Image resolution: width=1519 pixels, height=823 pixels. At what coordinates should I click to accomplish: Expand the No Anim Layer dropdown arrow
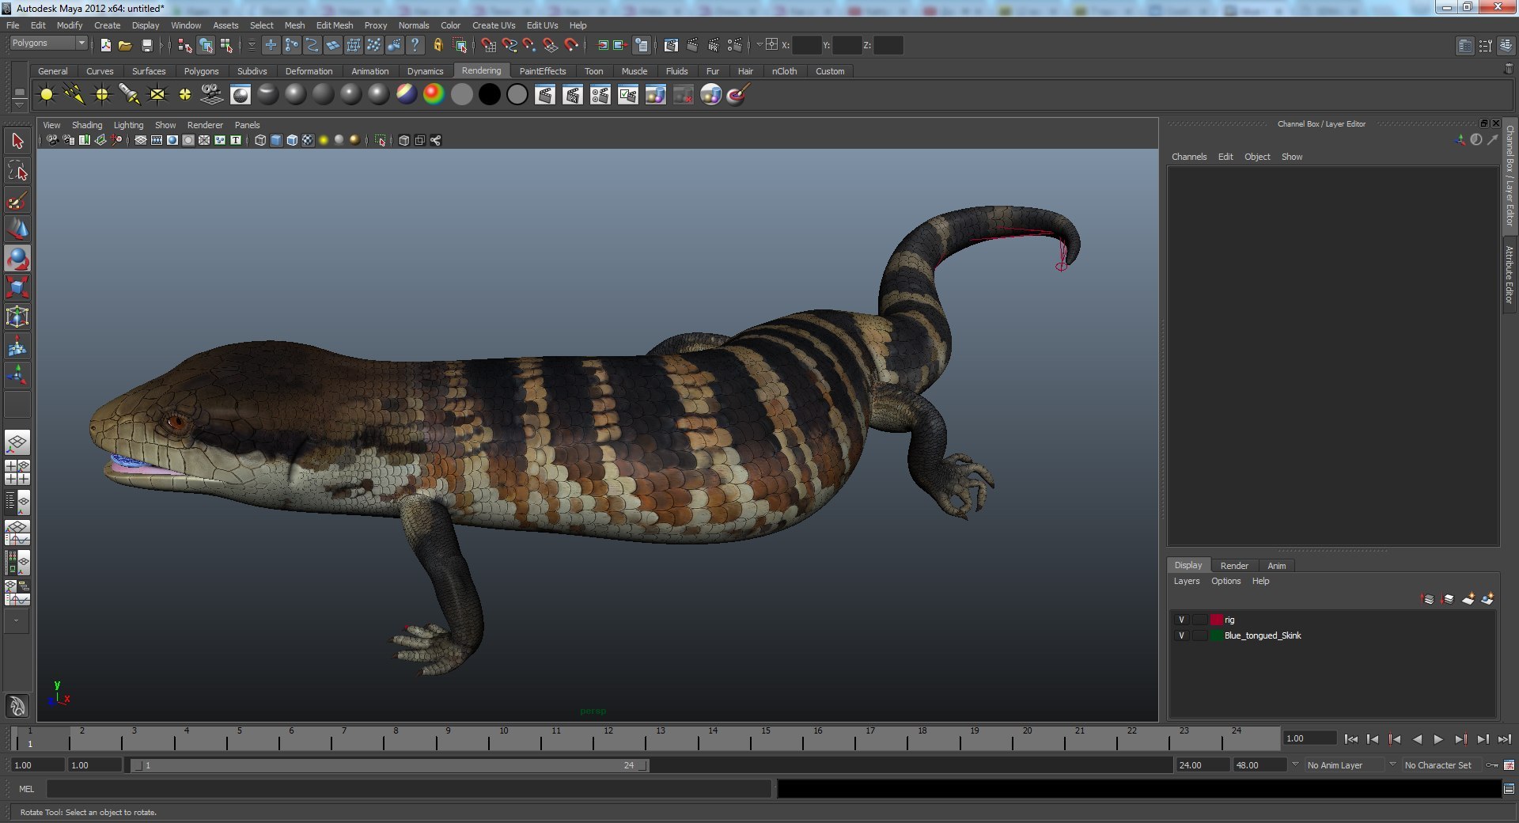click(x=1295, y=764)
